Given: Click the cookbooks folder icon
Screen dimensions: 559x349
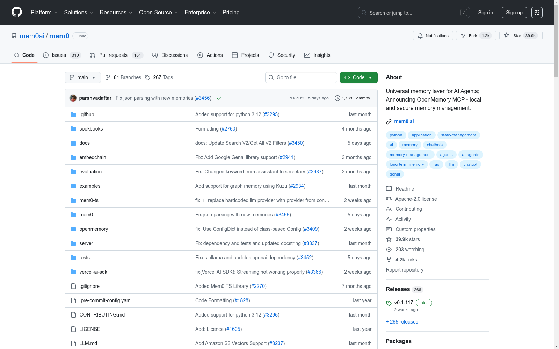Looking at the screenshot, I should [x=73, y=129].
